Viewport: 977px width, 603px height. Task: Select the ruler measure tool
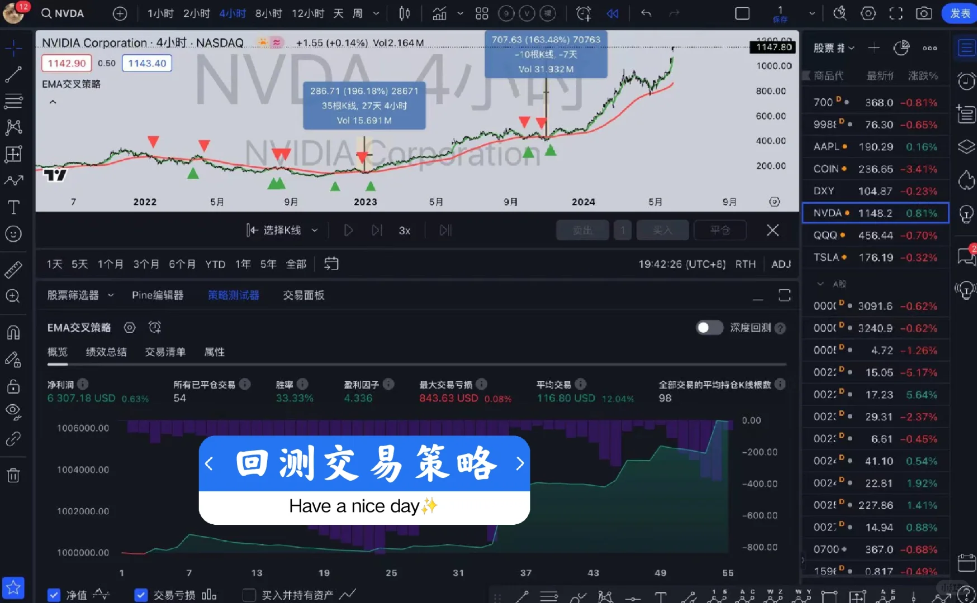[13, 270]
